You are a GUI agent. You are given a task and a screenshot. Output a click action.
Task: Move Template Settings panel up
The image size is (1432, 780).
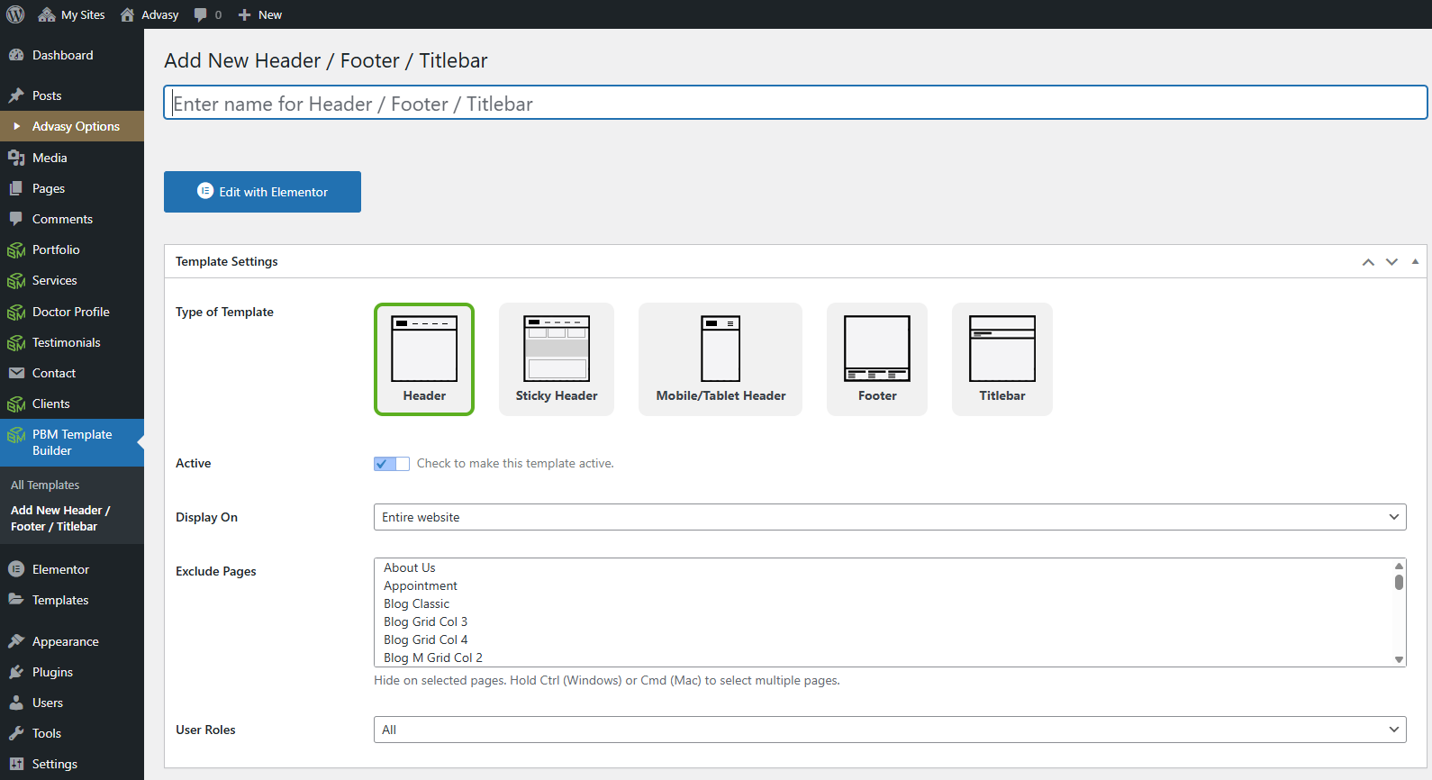tap(1368, 262)
